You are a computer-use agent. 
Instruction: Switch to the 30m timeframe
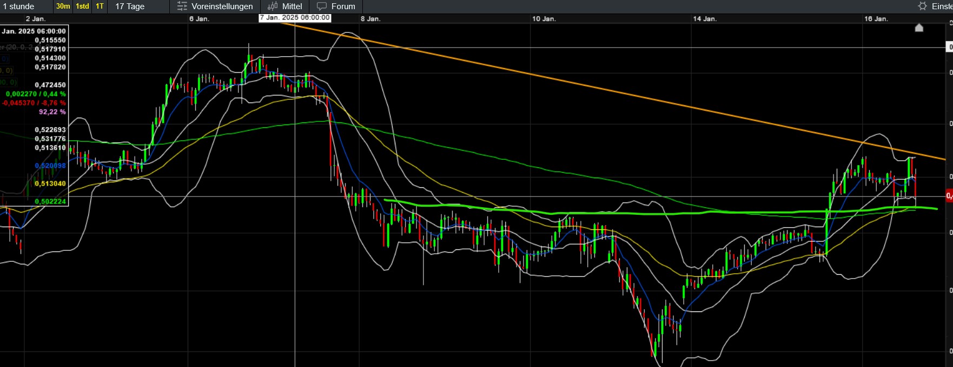coord(63,6)
